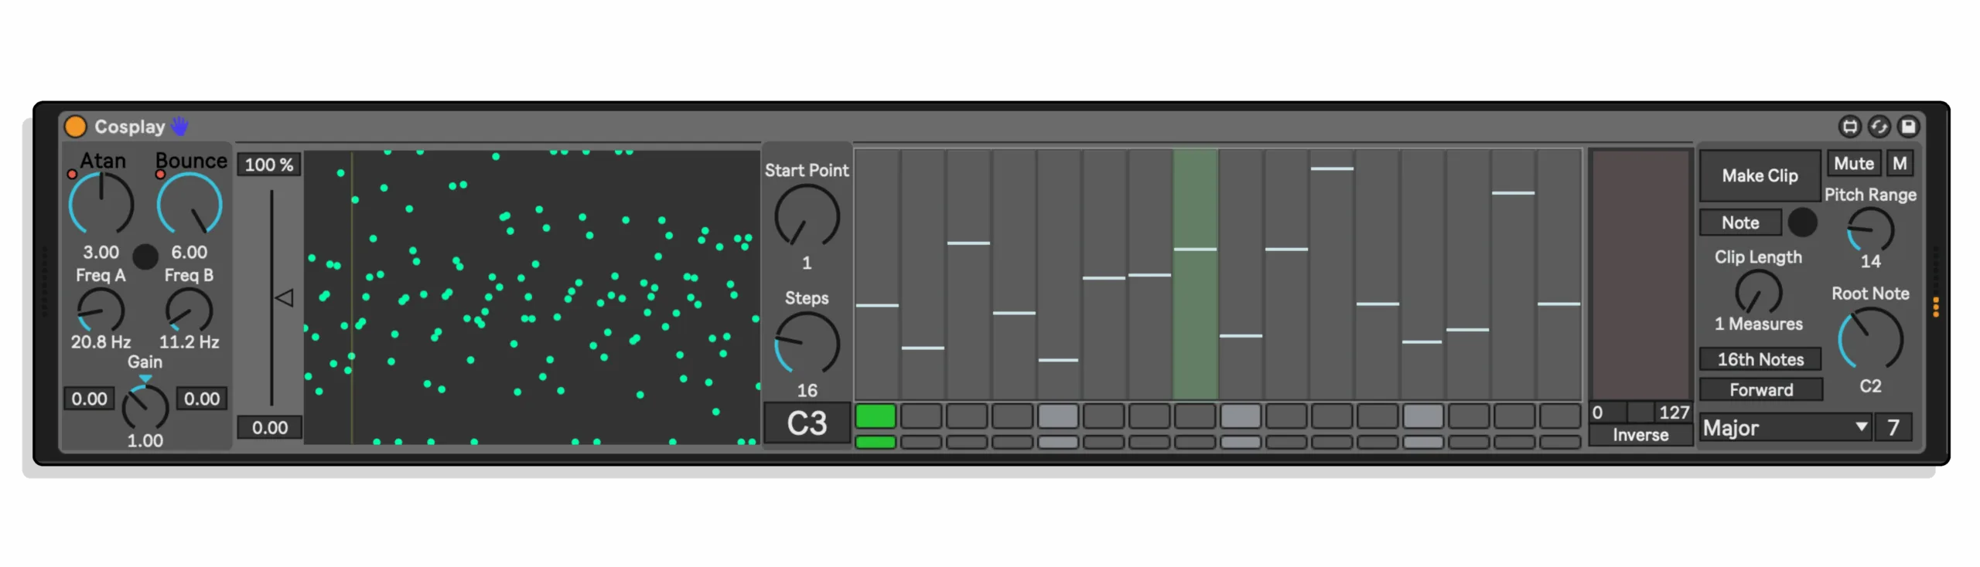This screenshot has width=1980, height=567.
Task: Click the black circle next to Note
Action: (1802, 222)
